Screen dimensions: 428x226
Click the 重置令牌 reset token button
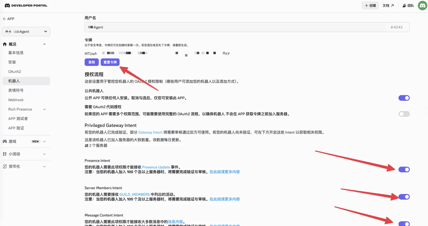pyautogui.click(x=110, y=62)
